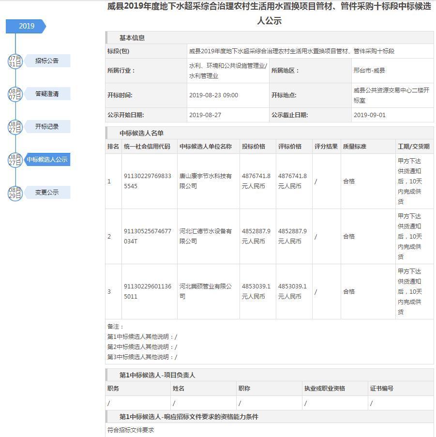The width and height of the screenshot is (436, 437).
Task: Click the 08月27日 circle beside 中标候选人公示
Action: pyautogui.click(x=15, y=160)
